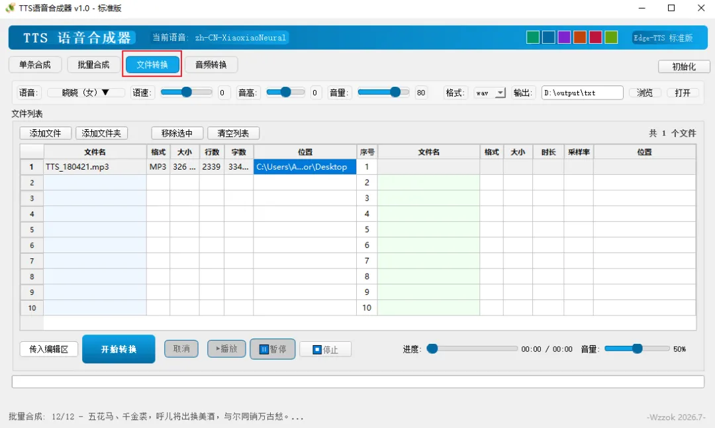The height and width of the screenshot is (428, 715).
Task: Switch to the 文件转换 tab
Action: click(x=152, y=65)
